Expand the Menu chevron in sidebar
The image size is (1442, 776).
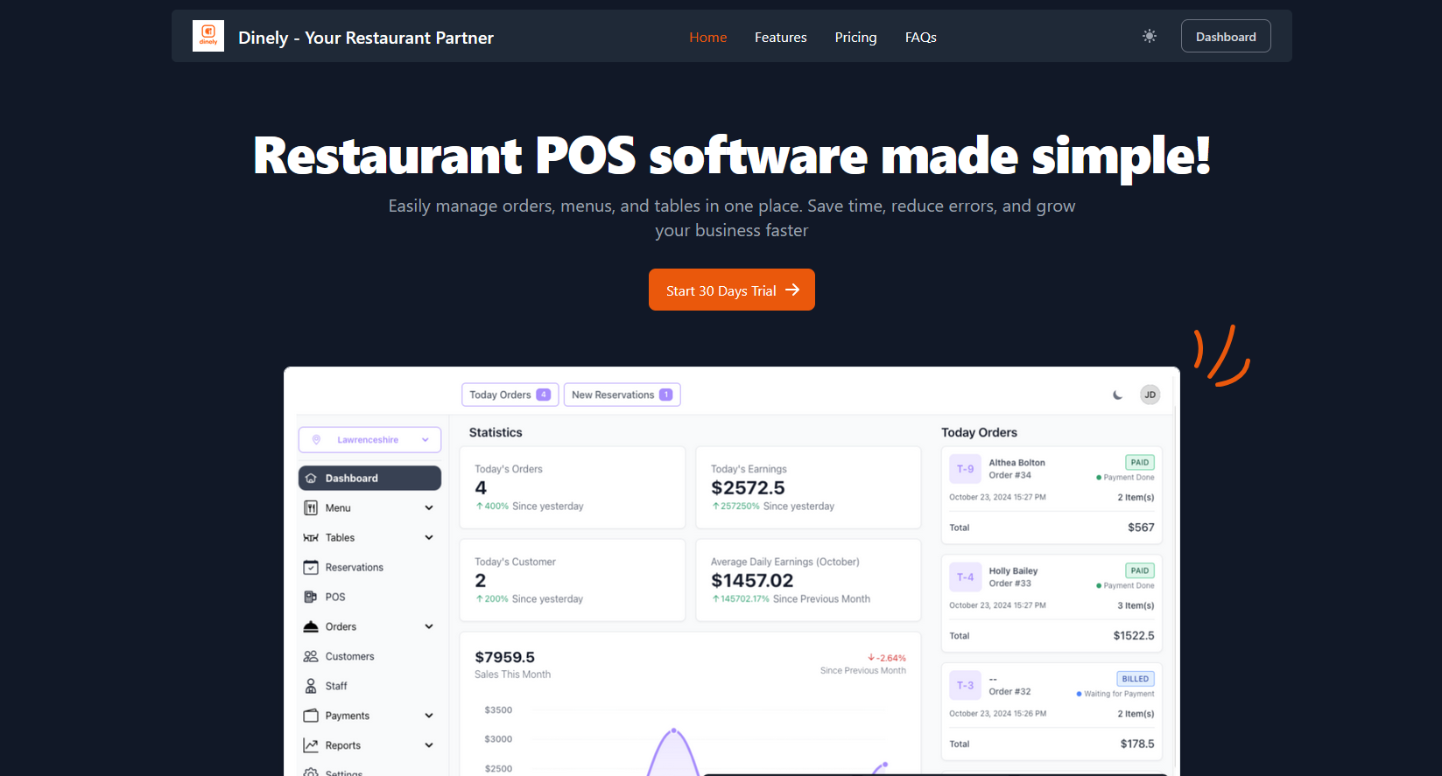pyautogui.click(x=429, y=508)
